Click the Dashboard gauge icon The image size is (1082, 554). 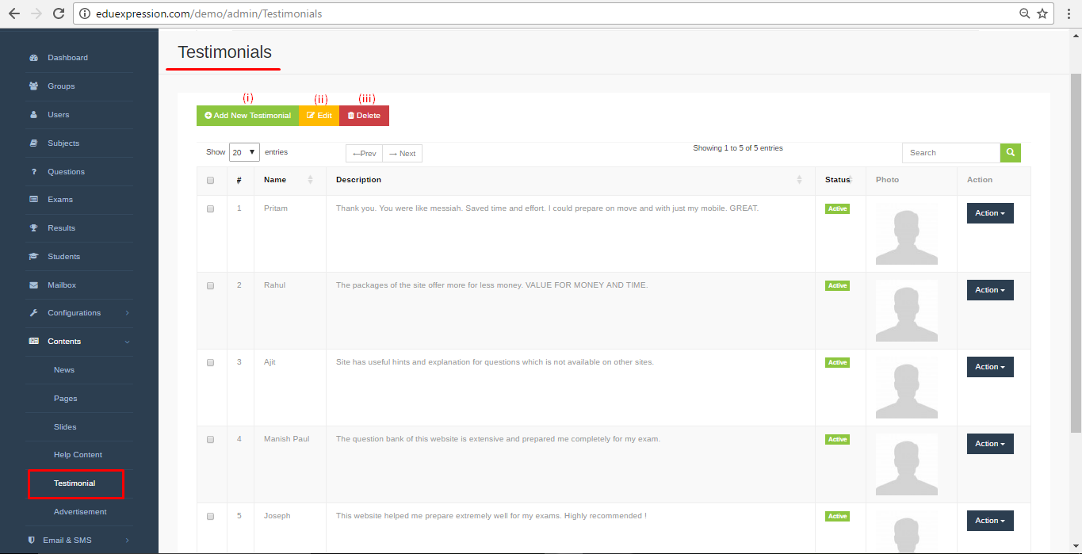tap(33, 58)
